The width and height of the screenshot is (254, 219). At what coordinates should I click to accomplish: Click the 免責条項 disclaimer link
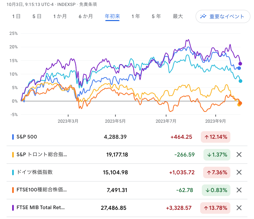[x=88, y=4]
